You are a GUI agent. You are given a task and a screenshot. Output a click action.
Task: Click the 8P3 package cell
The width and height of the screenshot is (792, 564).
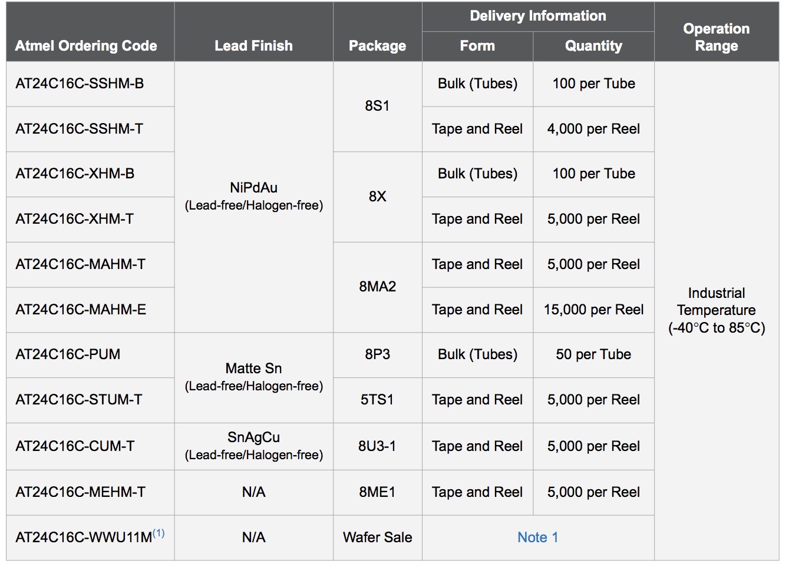(x=377, y=354)
